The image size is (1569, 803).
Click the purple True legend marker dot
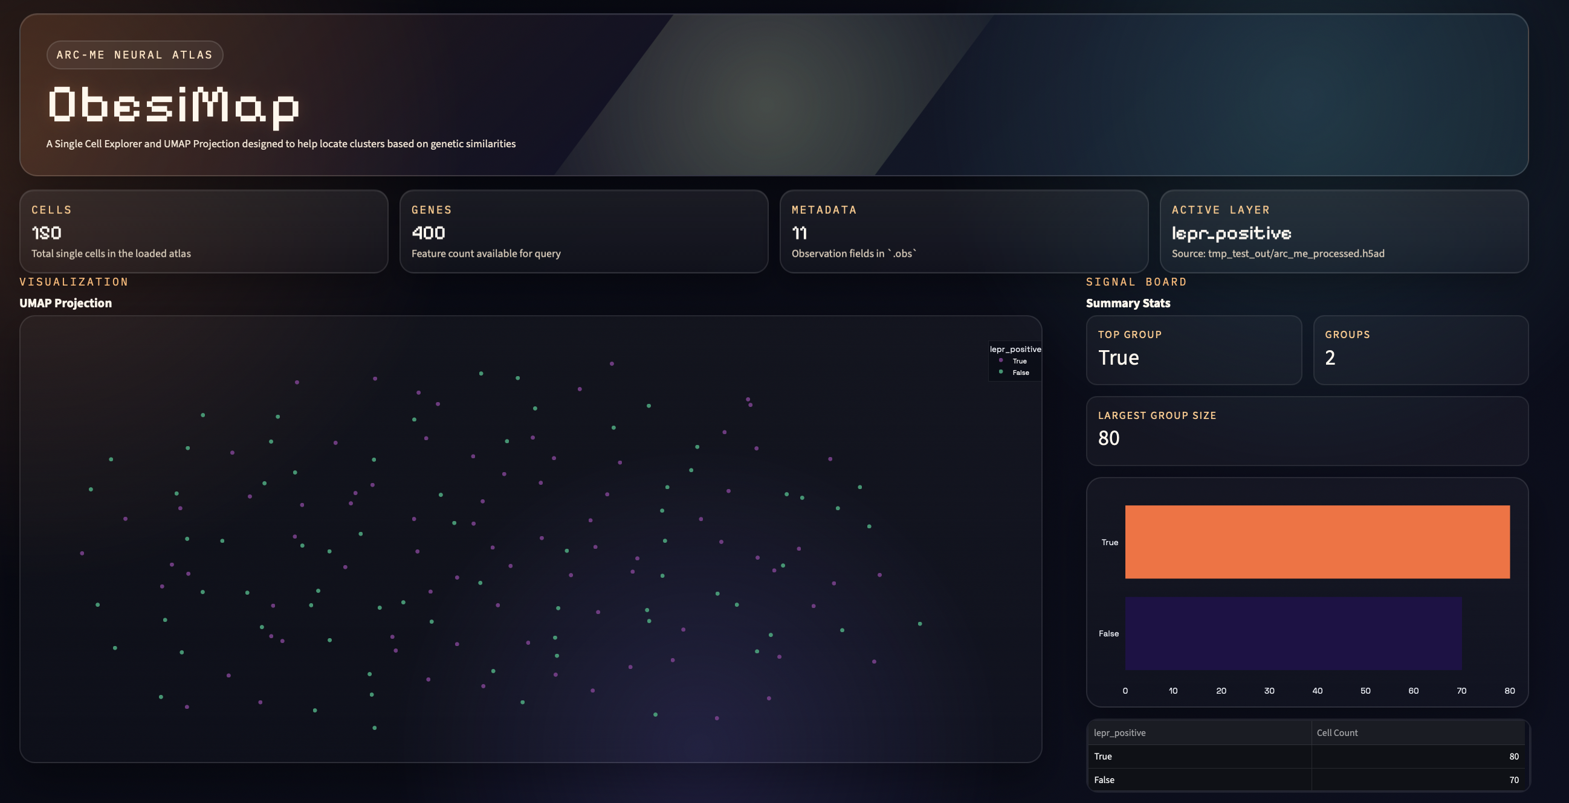[1001, 360]
